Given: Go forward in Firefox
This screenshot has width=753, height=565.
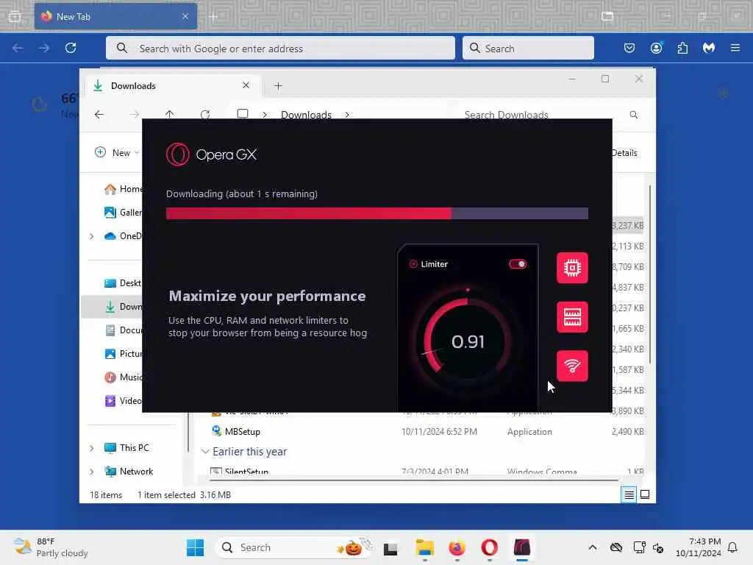Looking at the screenshot, I should pyautogui.click(x=43, y=48).
